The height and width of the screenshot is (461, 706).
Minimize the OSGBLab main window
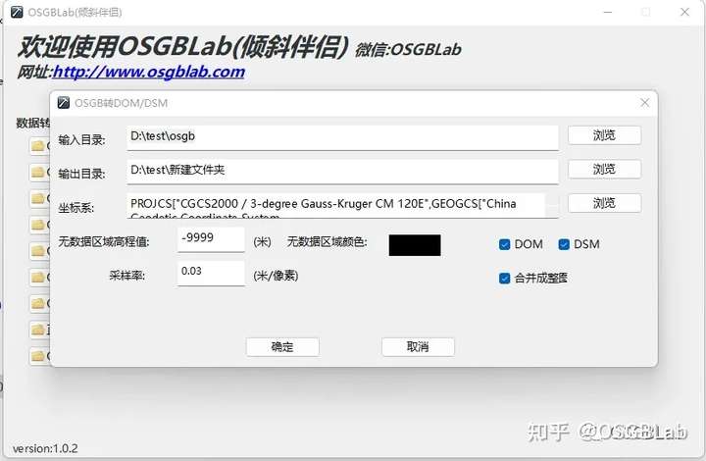[x=608, y=12]
